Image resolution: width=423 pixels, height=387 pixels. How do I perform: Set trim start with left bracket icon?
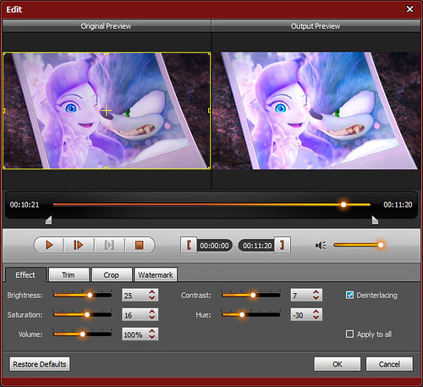coord(189,245)
